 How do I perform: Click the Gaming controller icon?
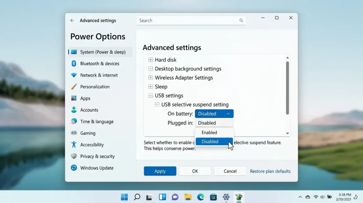(74, 133)
